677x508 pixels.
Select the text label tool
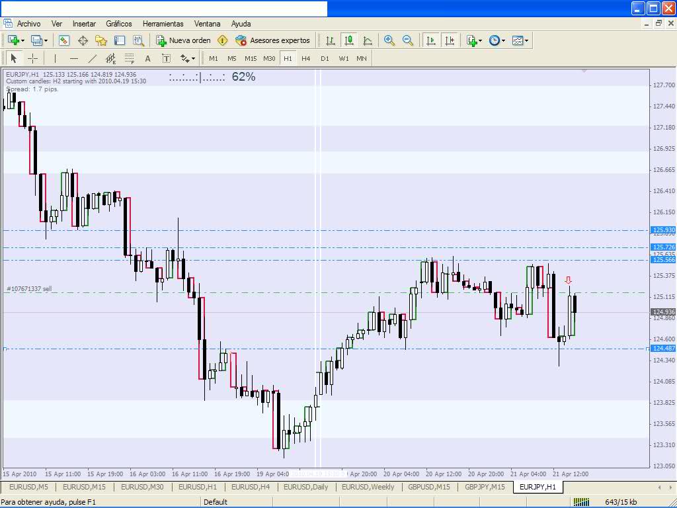tap(166, 58)
